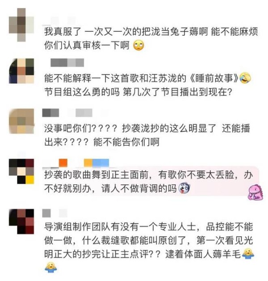Open the second commenter's avatar
Image resolution: width=268 pixels, height=281 pixels.
[21, 71]
